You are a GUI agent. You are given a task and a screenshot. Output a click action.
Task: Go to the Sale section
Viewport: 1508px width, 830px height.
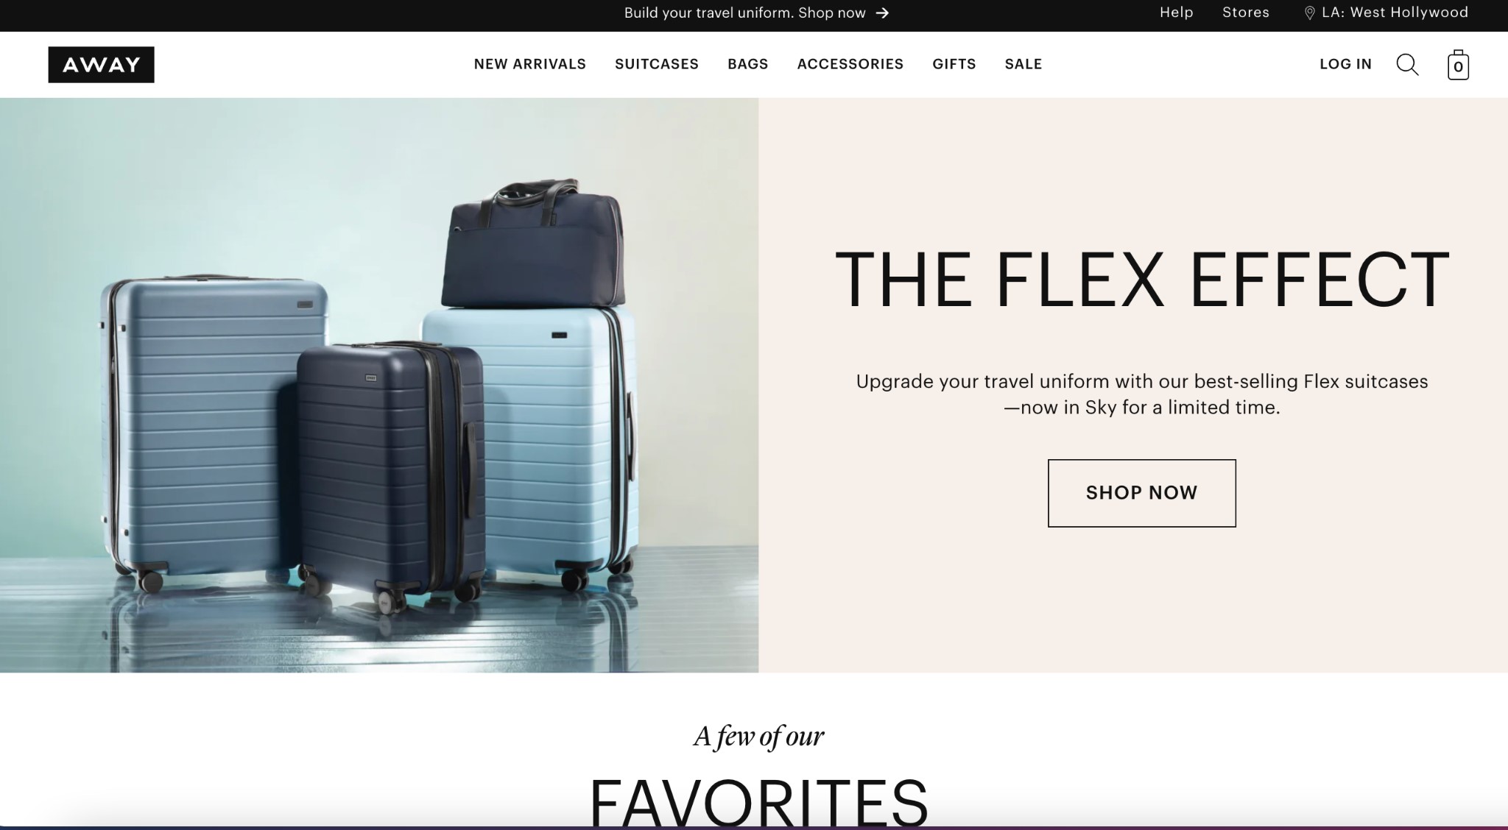pyautogui.click(x=1023, y=64)
